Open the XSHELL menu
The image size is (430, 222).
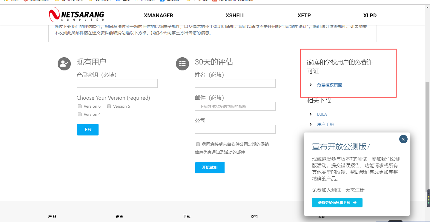235,16
